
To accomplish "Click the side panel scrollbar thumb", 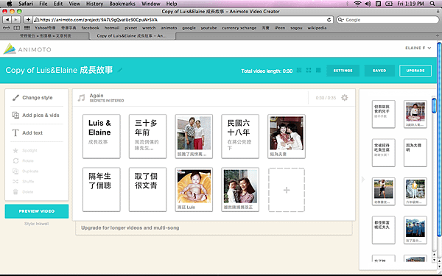I will coord(434,106).
